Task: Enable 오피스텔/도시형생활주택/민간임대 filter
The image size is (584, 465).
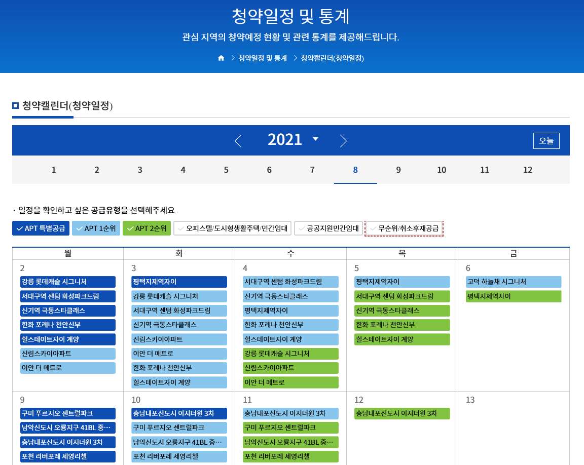Action: click(x=233, y=228)
